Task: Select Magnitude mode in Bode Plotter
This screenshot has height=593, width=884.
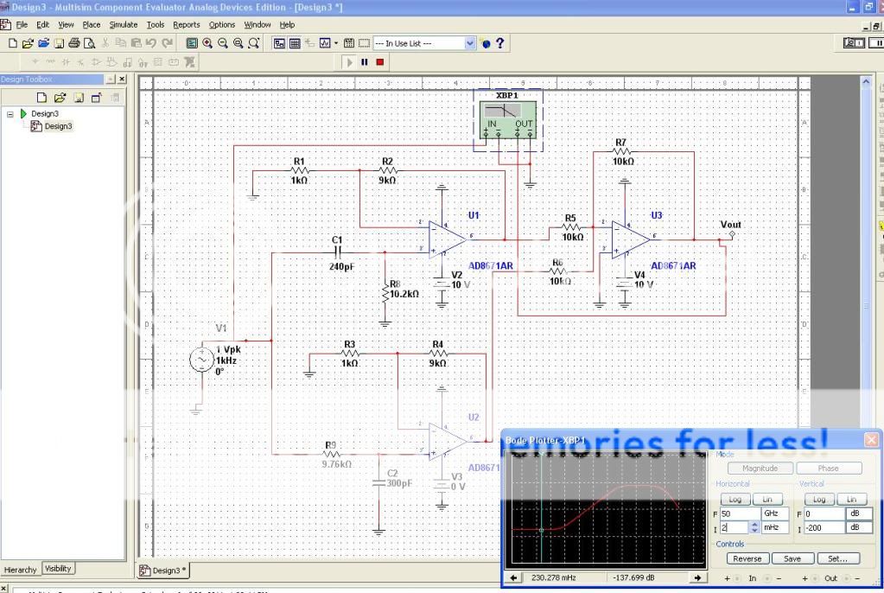Action: 760,468
